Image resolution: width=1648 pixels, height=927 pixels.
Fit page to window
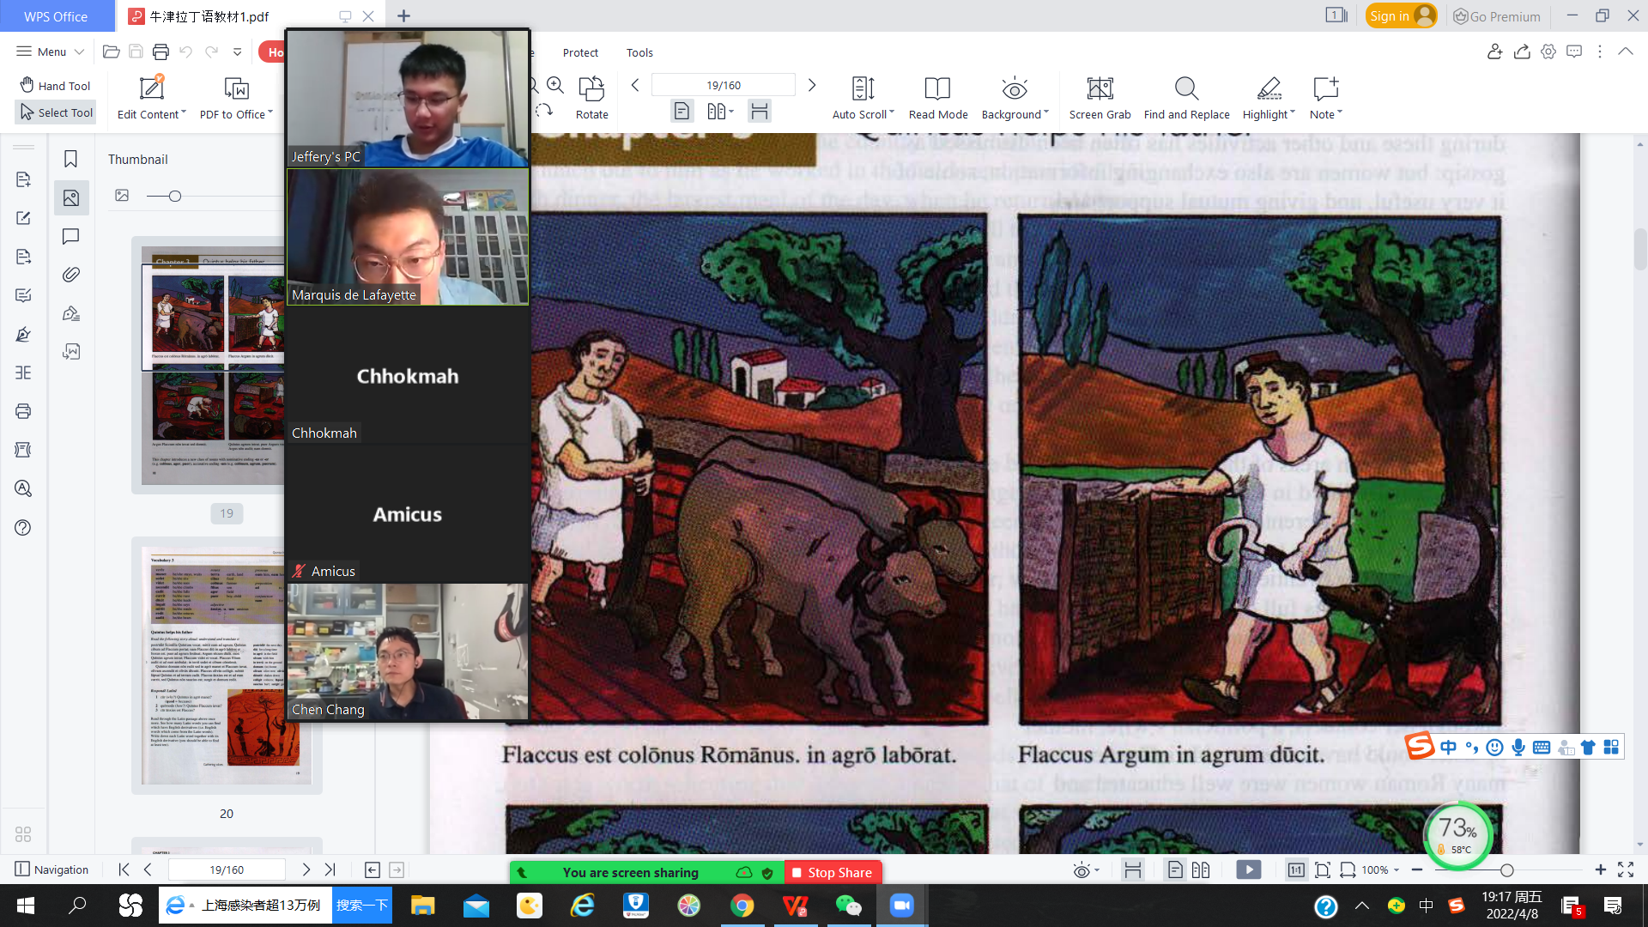pos(1323,869)
